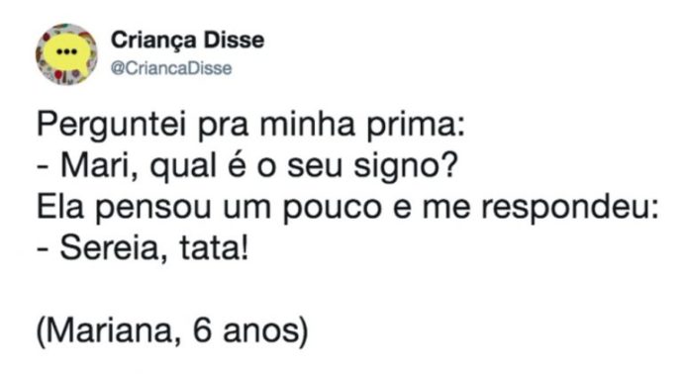
Task: Click the line 'Ela pensou um pouco e me respondeu:'
Action: pos(347,208)
